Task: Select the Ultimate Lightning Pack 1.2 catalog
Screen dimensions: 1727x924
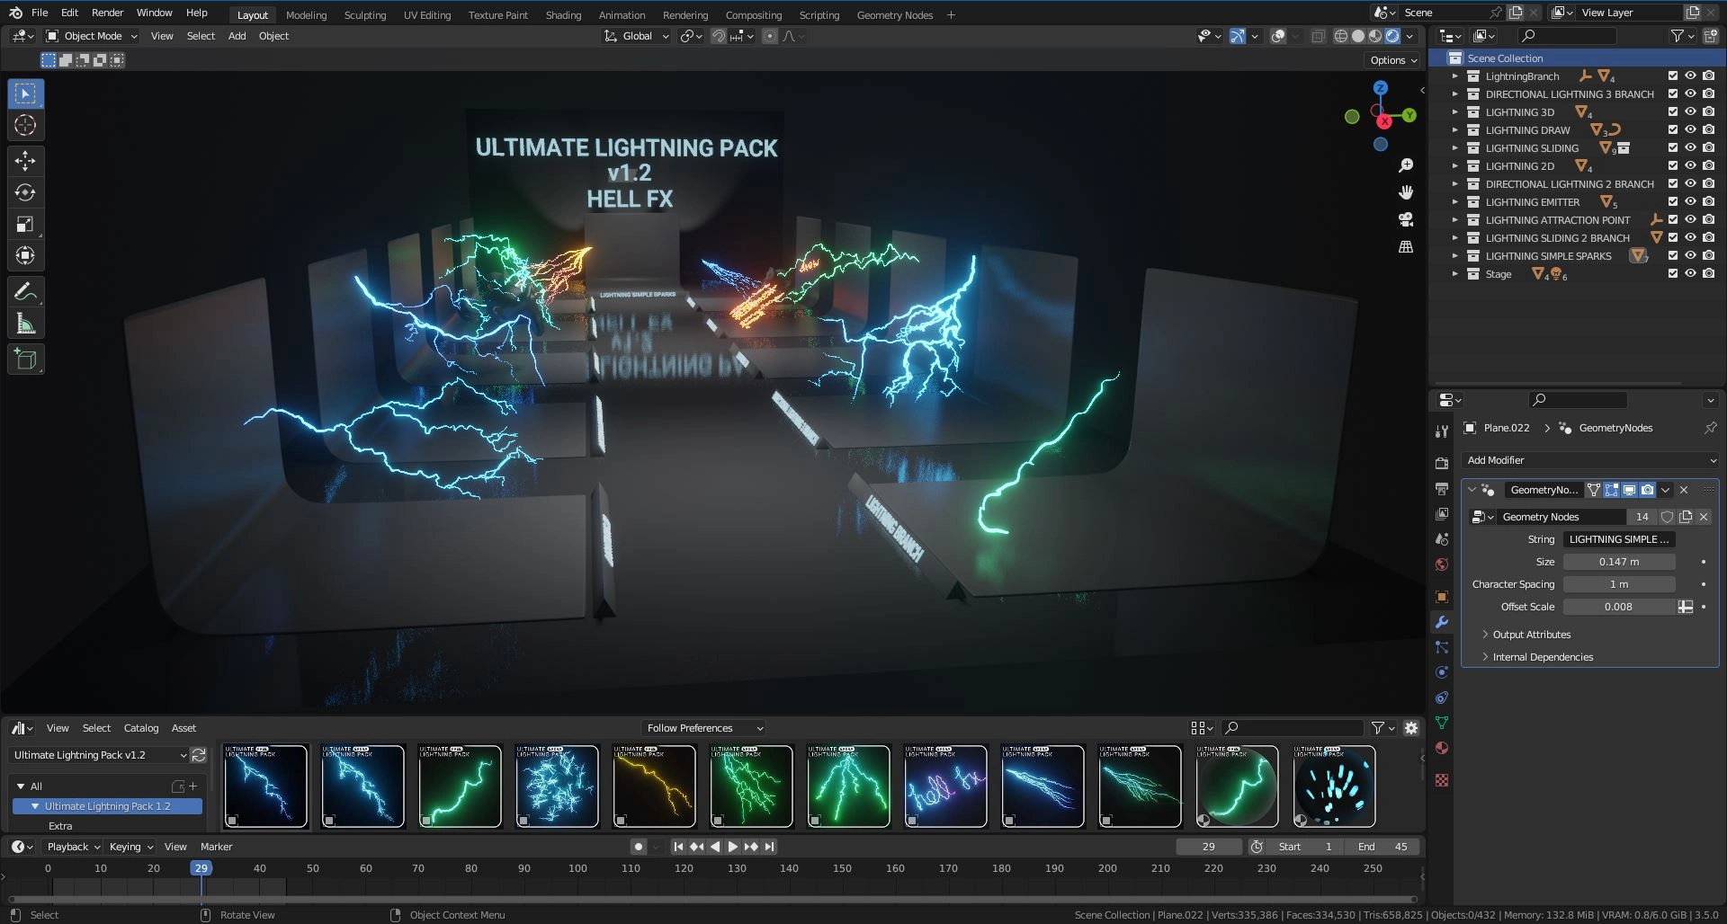Action: point(107,806)
